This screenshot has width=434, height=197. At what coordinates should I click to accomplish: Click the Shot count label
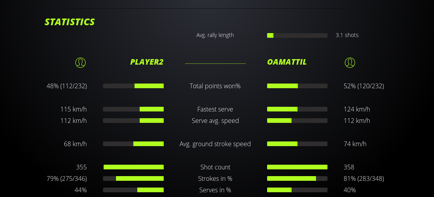pyautogui.click(x=215, y=167)
